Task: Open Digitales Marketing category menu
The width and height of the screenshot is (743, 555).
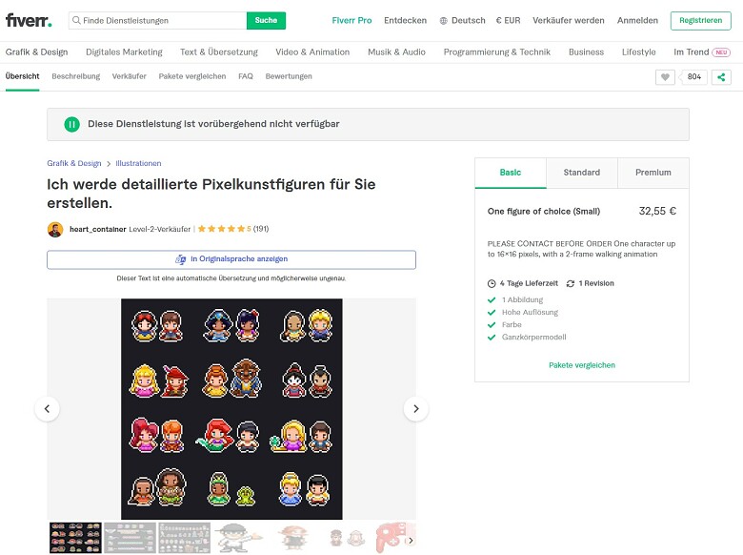Action: pyautogui.click(x=124, y=52)
